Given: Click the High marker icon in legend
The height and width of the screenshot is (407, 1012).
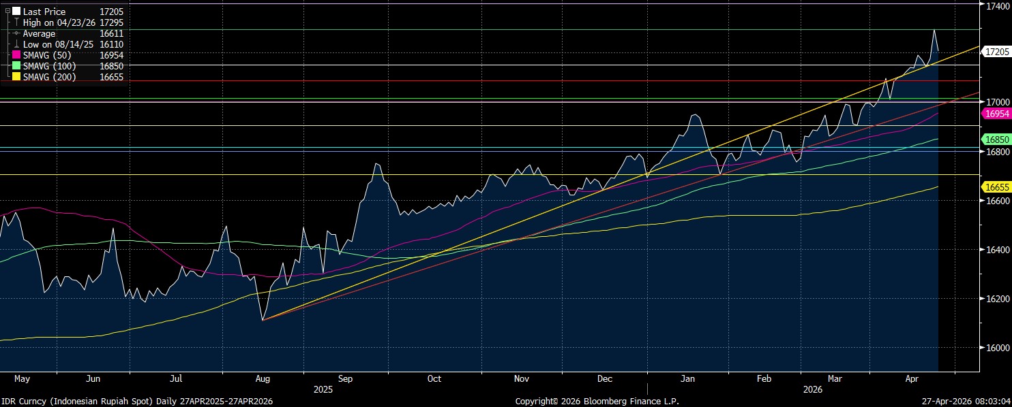Looking at the screenshot, I should 16,22.
